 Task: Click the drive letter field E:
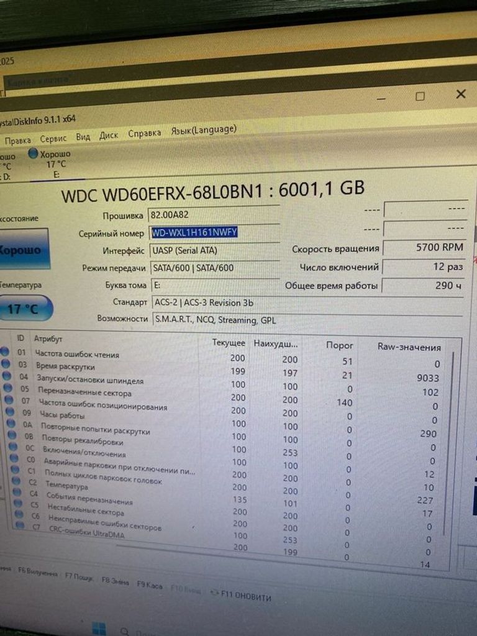pos(216,285)
